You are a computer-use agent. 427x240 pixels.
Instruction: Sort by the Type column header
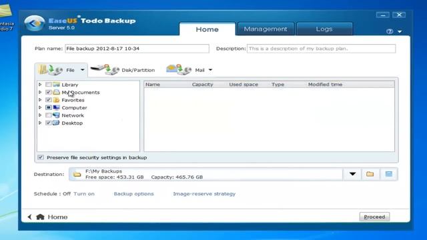tap(278, 85)
